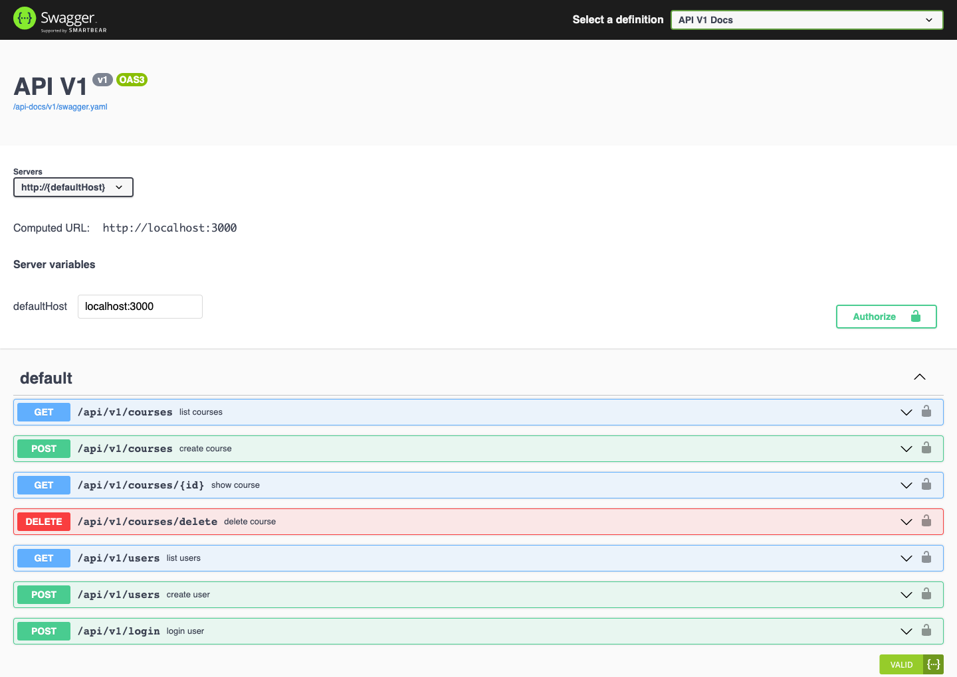Viewport: 957px width, 677px height.
Task: Open the /api-docs/v1/swagger.yaml link
Action: (x=60, y=106)
